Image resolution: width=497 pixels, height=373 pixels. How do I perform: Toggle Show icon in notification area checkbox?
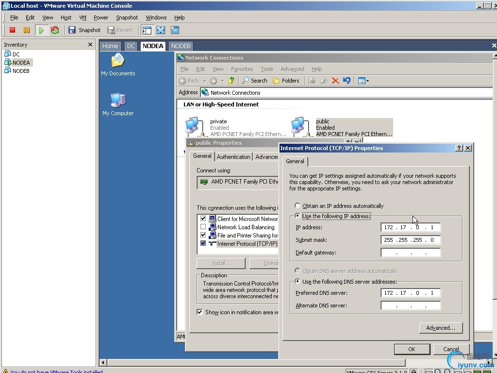pos(199,312)
